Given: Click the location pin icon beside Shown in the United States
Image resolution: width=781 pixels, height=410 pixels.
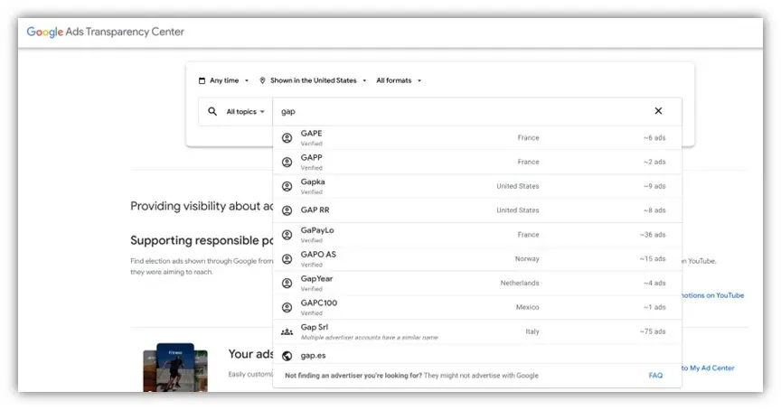Looking at the screenshot, I should [262, 80].
